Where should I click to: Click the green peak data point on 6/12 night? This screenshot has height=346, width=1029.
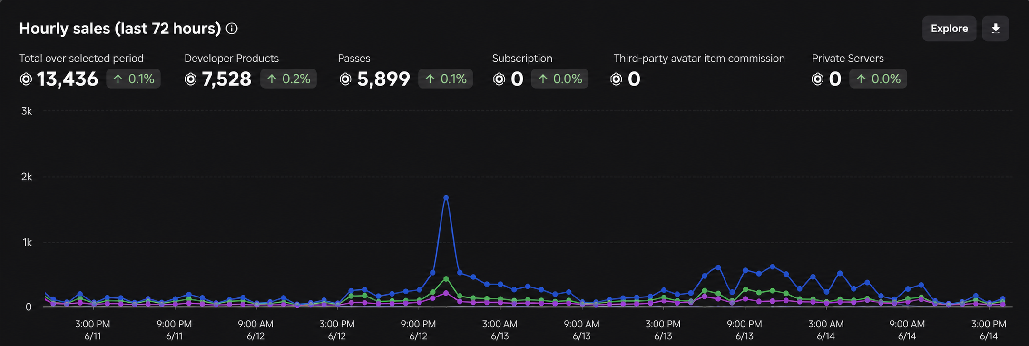[446, 278]
